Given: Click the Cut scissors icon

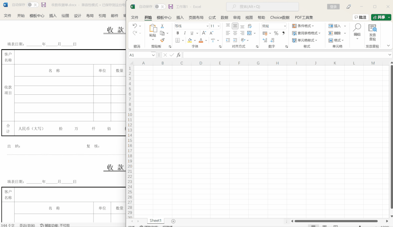Looking at the screenshot, I should coord(162,26).
